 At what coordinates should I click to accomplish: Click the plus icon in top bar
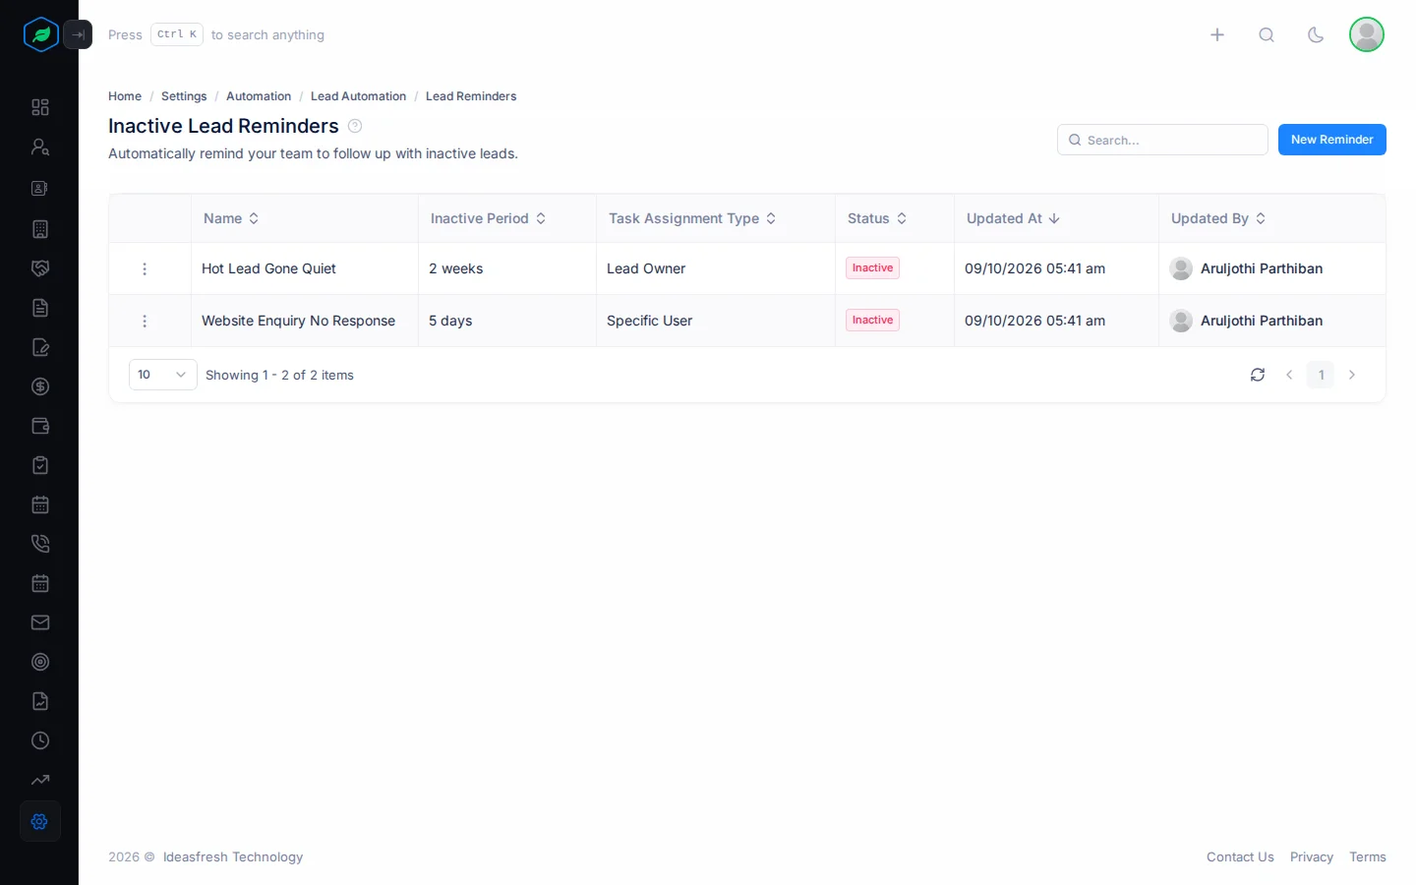click(1217, 34)
